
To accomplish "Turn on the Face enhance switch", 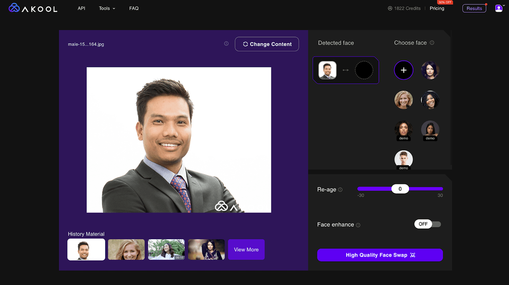I will point(427,224).
